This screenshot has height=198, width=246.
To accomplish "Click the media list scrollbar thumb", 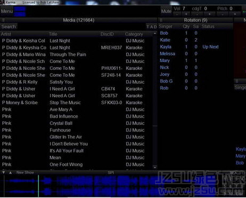I will point(155,126).
